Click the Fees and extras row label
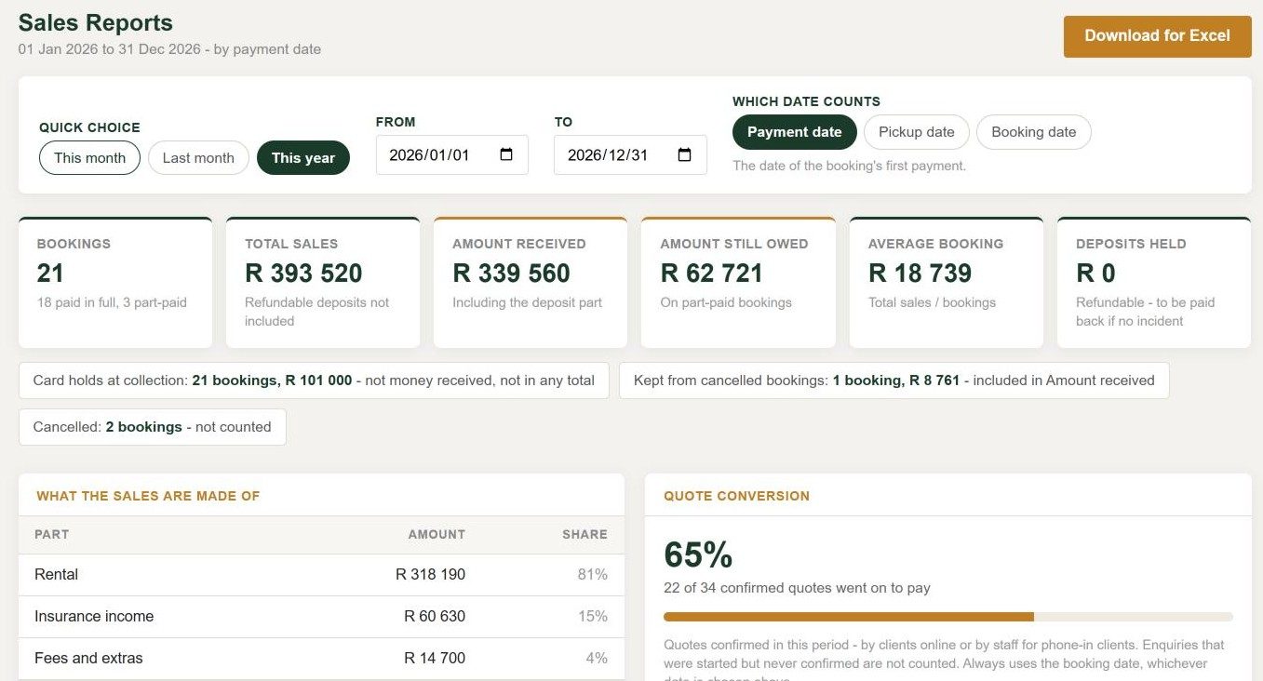Viewport: 1263px width, 681px height. point(88,659)
